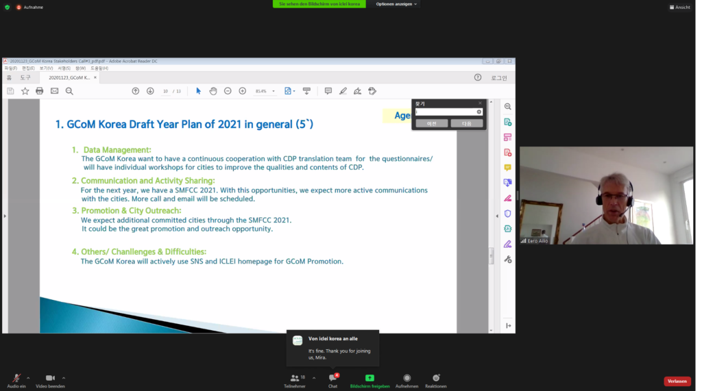This screenshot has width=702, height=391.
Task: Open the Chat panel icon
Action: (x=332, y=379)
